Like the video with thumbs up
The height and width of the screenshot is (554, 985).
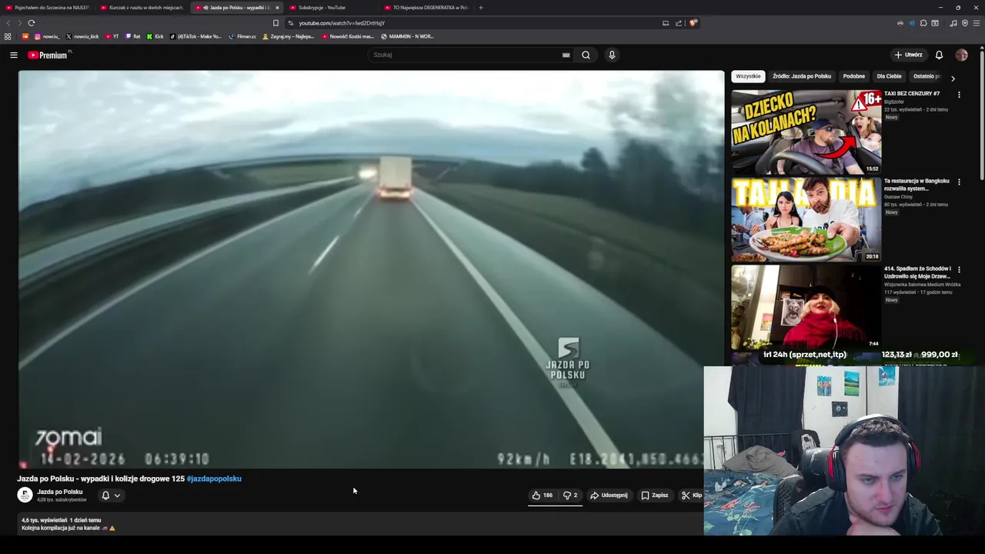click(x=542, y=496)
